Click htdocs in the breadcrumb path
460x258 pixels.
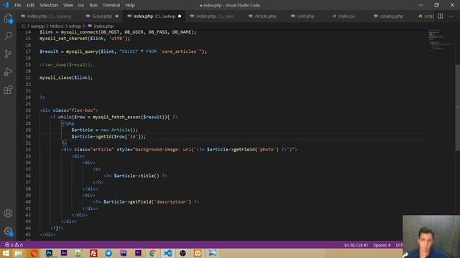(57, 26)
